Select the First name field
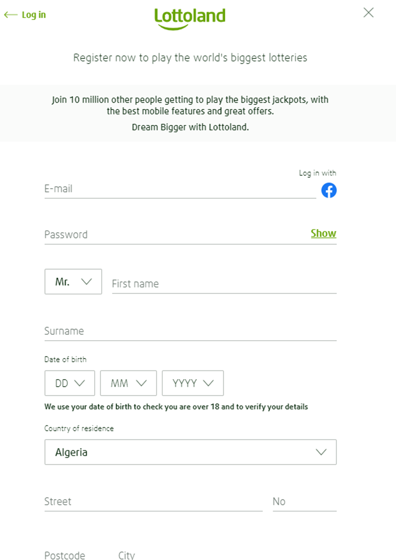Screen dimensions: 396x560 point(224,284)
